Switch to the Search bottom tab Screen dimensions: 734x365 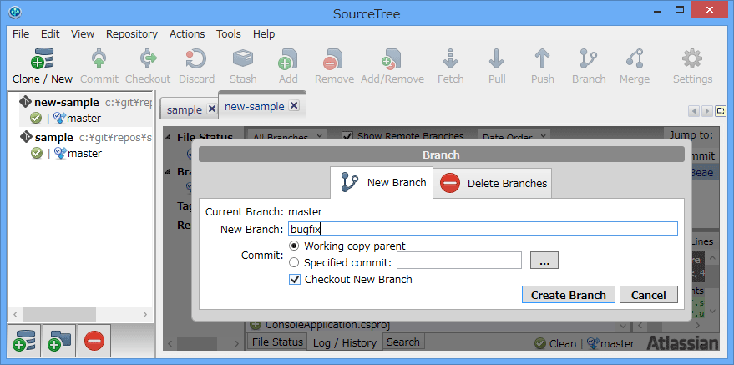click(403, 342)
